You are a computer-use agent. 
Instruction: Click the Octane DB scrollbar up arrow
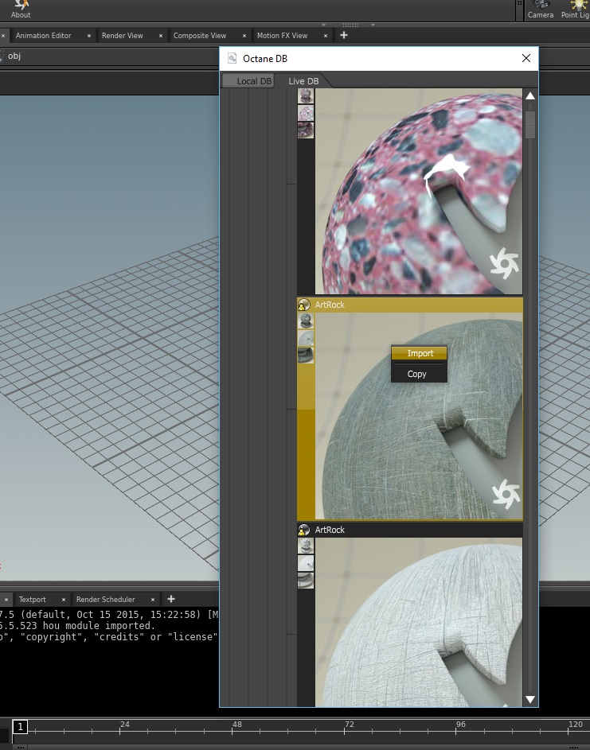[x=530, y=96]
